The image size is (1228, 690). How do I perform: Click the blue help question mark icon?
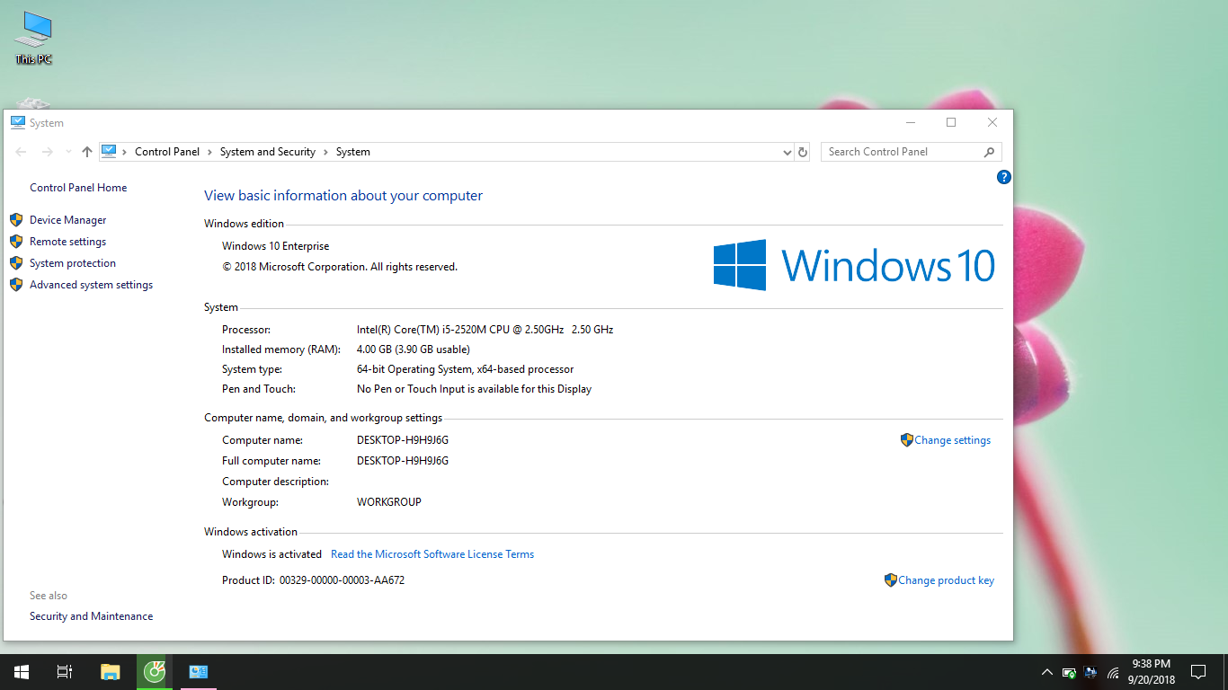point(1004,177)
